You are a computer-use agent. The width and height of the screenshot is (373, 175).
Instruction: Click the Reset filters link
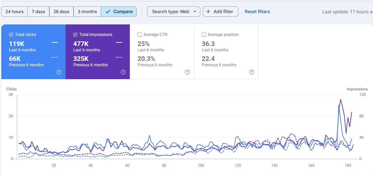(257, 12)
